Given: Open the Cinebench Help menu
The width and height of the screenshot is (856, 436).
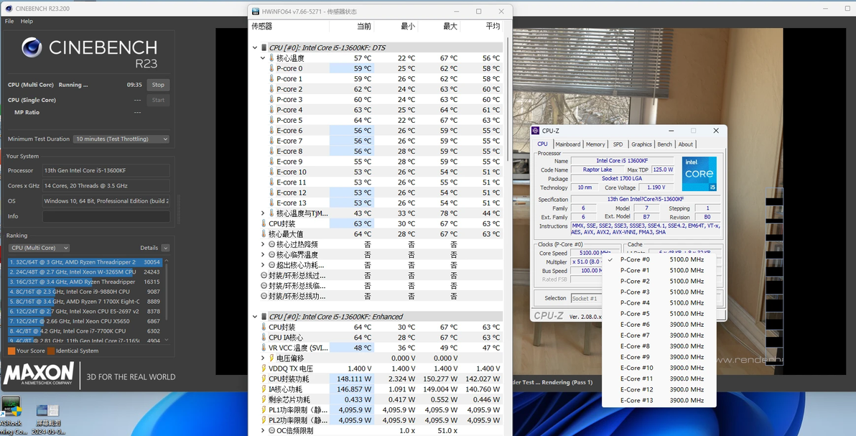Looking at the screenshot, I should tap(27, 22).
